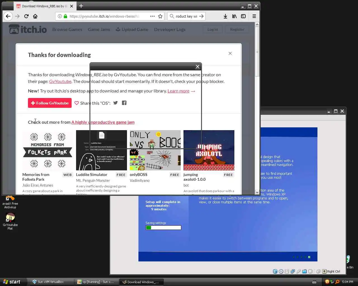The image size is (358, 286).
Task: Click VirtualBox USB devices status icon
Action: 298,271
